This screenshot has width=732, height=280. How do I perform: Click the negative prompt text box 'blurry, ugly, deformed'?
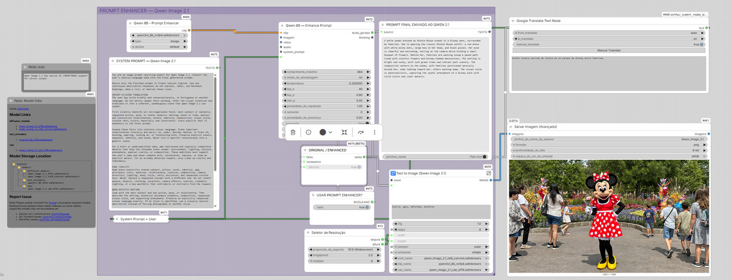442,212
